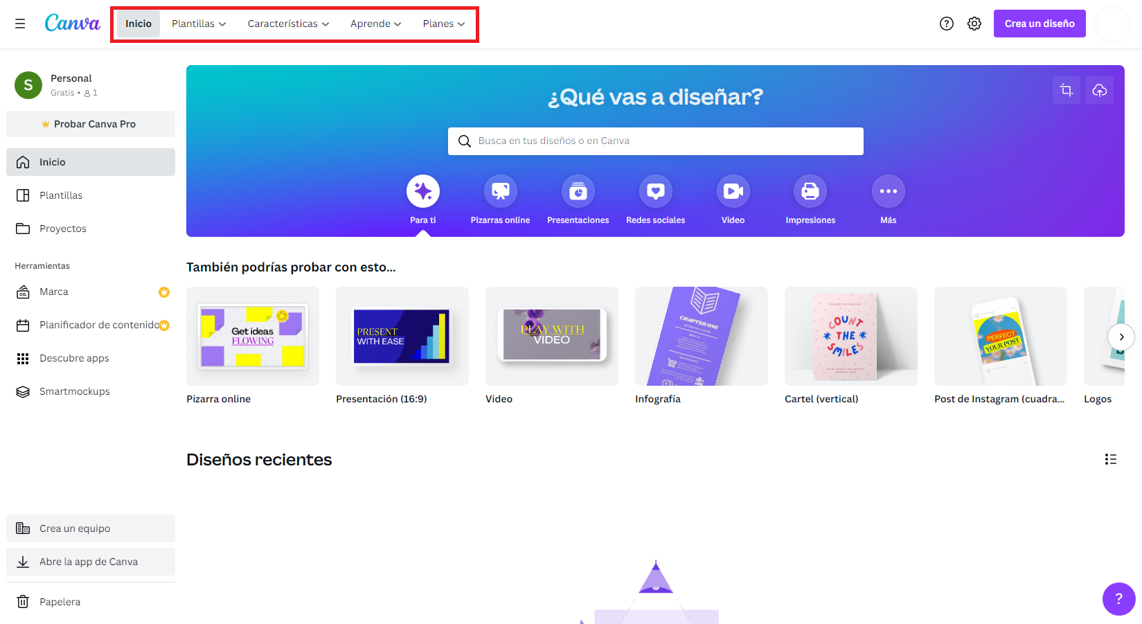This screenshot has width=1142, height=624.
Task: Click the Crea un equipo button
Action: [91, 528]
